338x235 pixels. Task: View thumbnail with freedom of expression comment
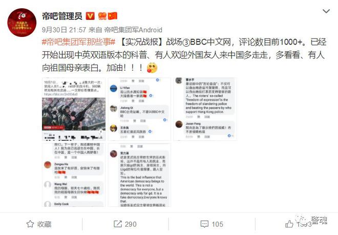(205, 109)
